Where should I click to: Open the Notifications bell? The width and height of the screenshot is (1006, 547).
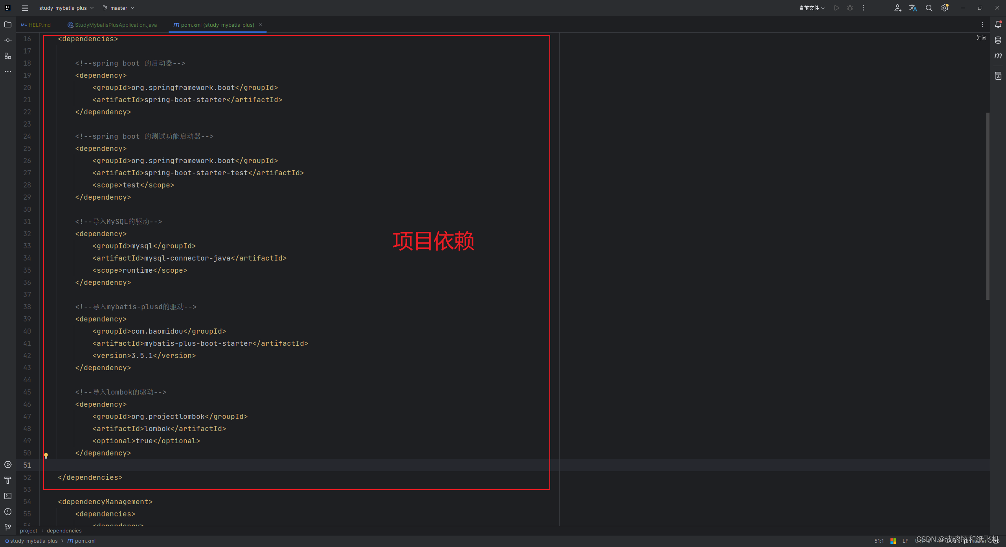click(998, 24)
